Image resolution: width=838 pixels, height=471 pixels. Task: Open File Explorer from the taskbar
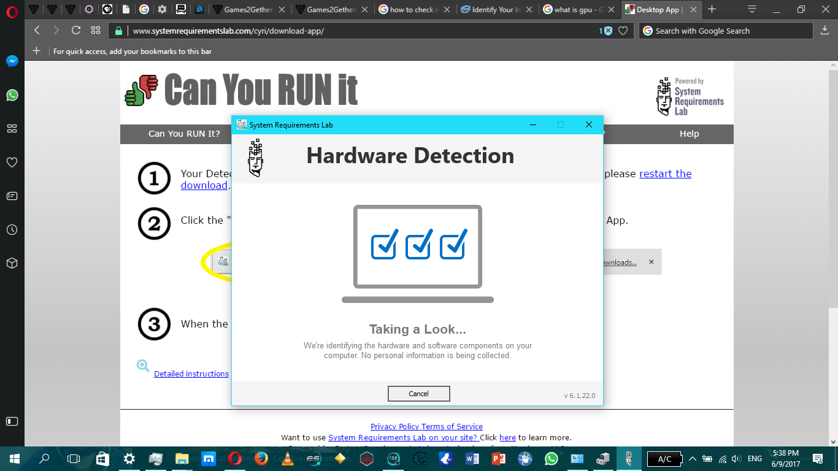pyautogui.click(x=182, y=458)
